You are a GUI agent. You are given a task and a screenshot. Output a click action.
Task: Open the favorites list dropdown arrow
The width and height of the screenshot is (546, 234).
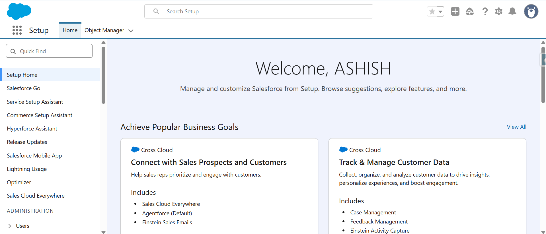tap(440, 12)
